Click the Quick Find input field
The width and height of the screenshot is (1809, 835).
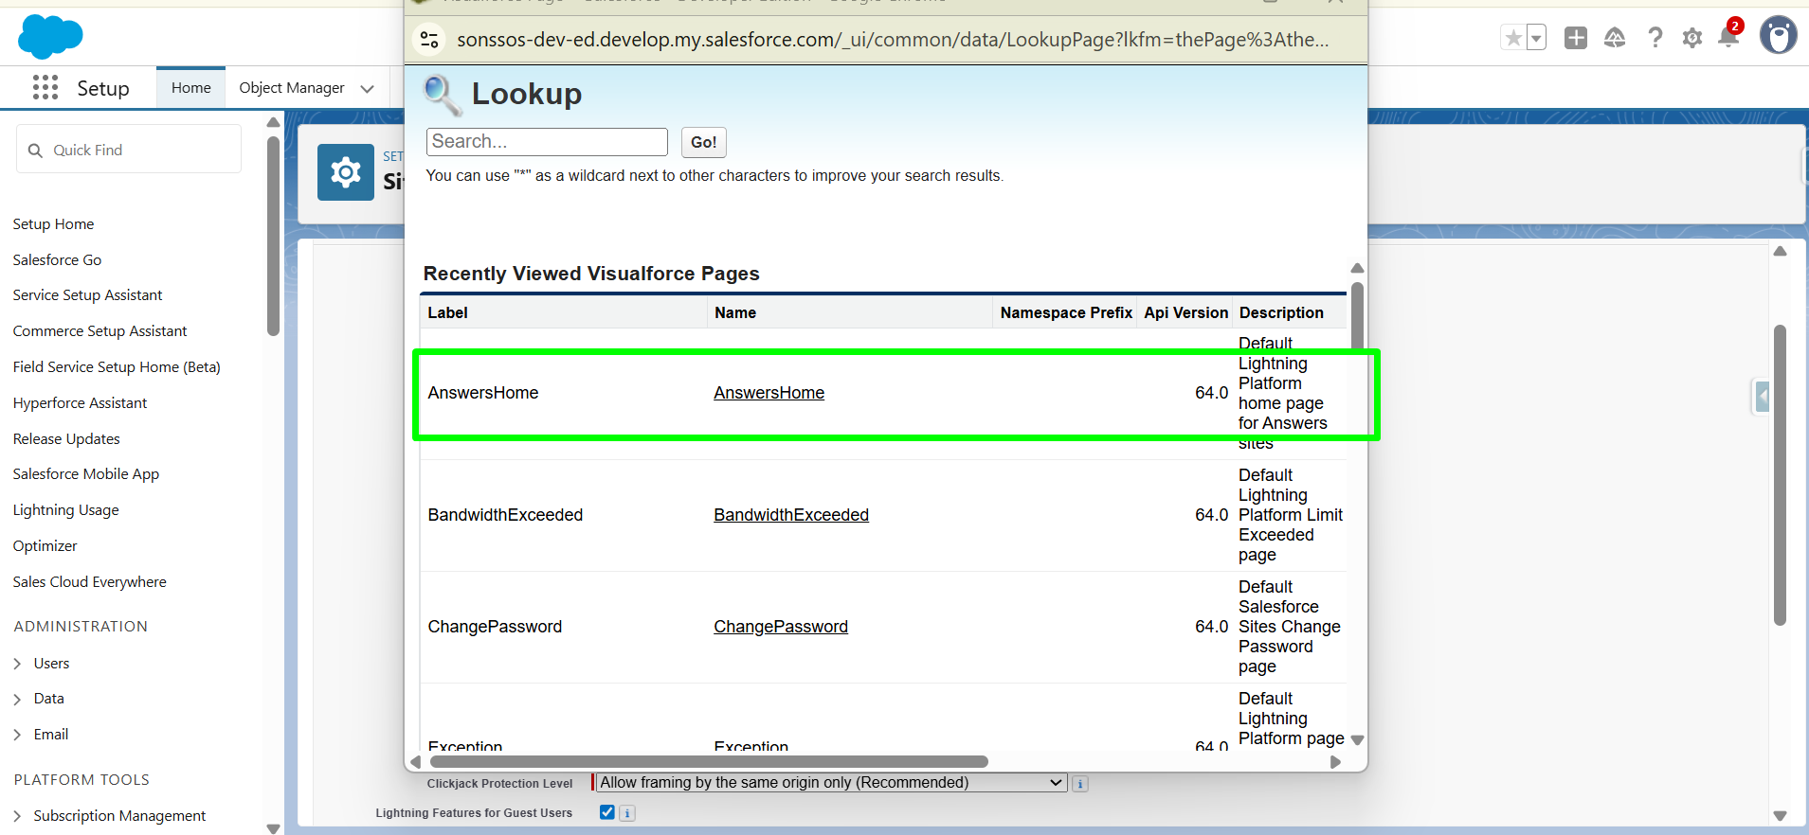coord(129,150)
